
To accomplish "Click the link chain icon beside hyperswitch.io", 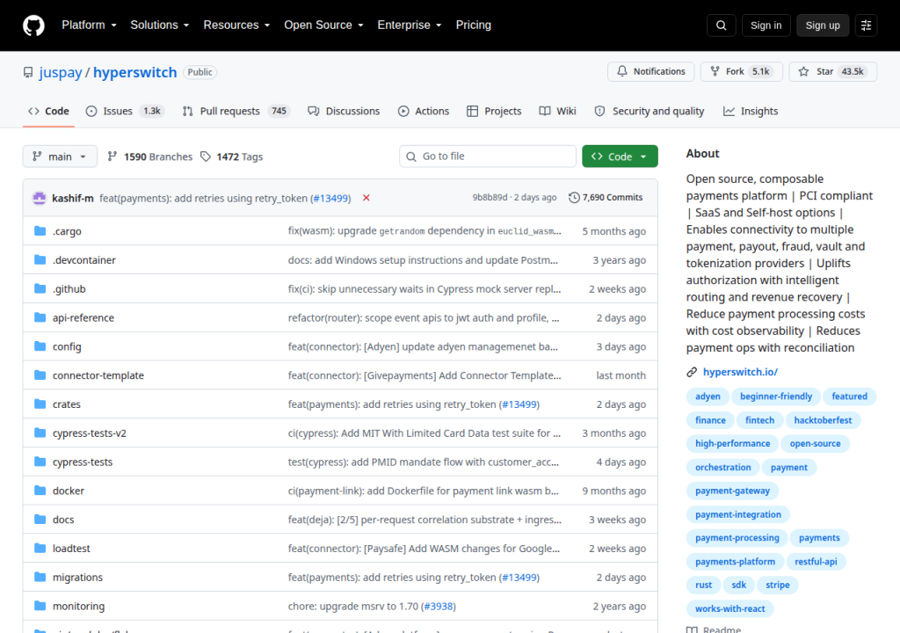I will pyautogui.click(x=692, y=372).
